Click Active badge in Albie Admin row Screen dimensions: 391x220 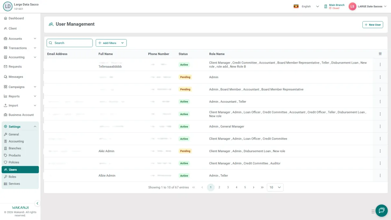(x=184, y=175)
